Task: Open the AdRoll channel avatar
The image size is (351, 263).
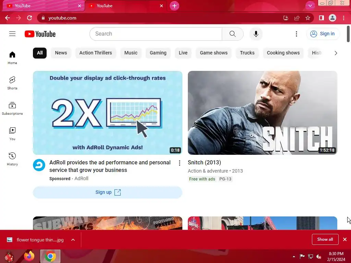Action: point(39,165)
